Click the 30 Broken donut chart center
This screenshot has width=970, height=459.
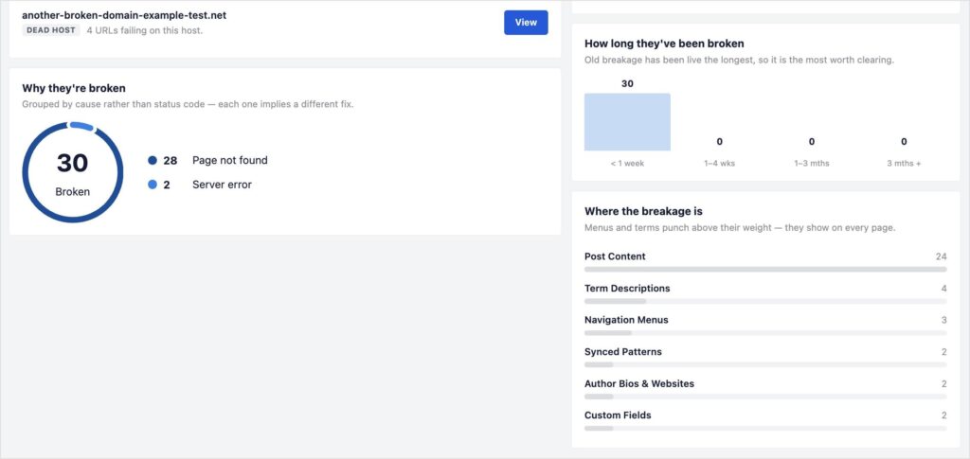point(73,172)
